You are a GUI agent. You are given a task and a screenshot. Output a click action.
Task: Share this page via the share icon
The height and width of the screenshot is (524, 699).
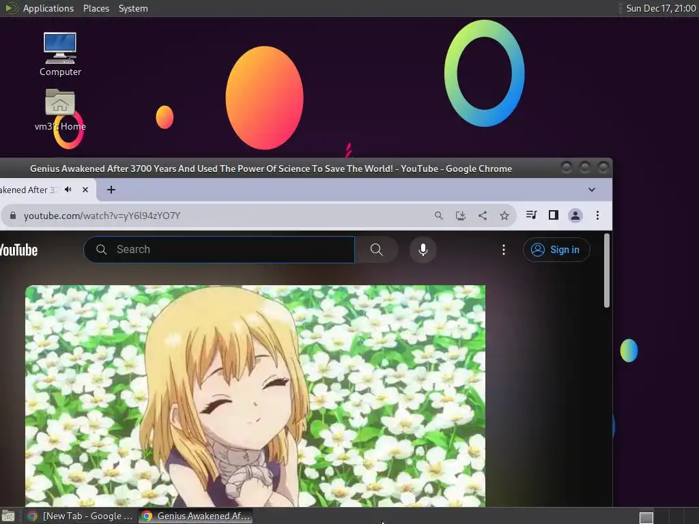(x=483, y=216)
